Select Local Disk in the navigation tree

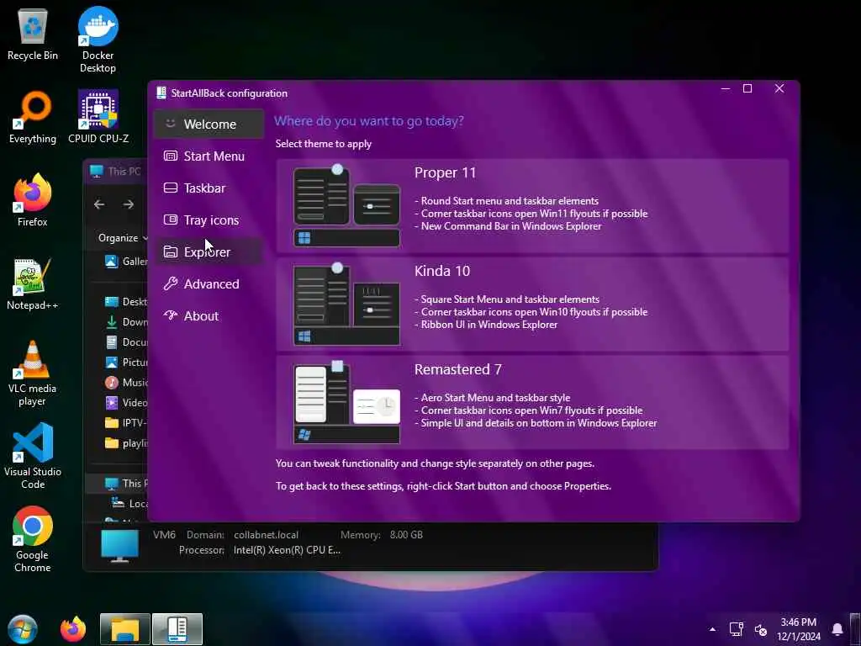(129, 503)
